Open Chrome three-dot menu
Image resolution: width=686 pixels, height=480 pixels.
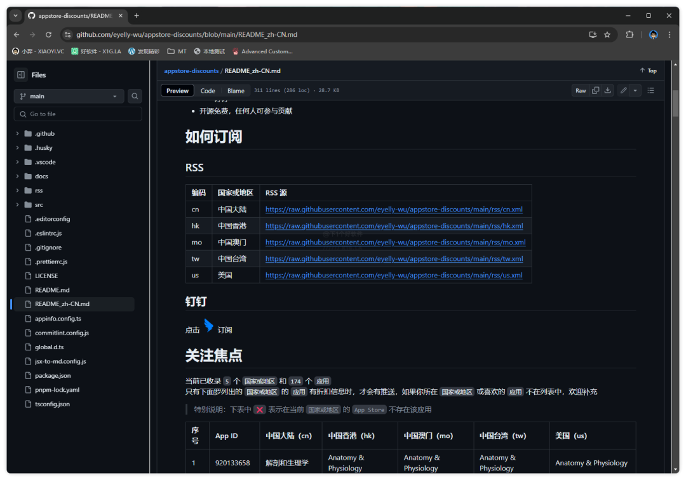click(669, 34)
